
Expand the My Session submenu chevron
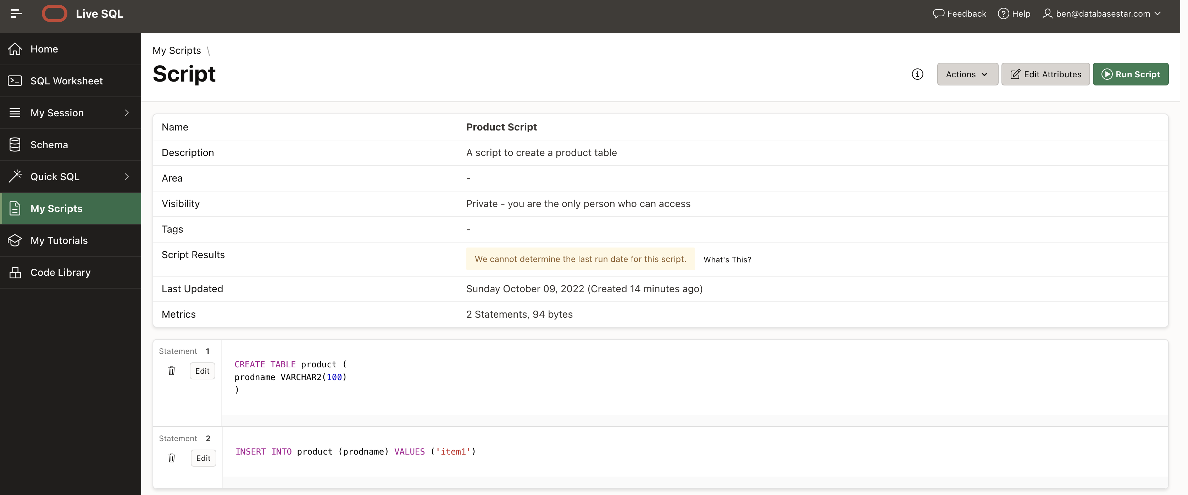(x=127, y=112)
